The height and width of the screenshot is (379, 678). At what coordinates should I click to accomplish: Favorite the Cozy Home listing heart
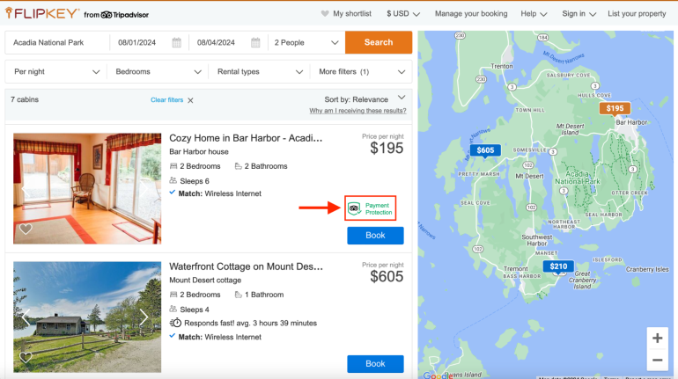26,229
